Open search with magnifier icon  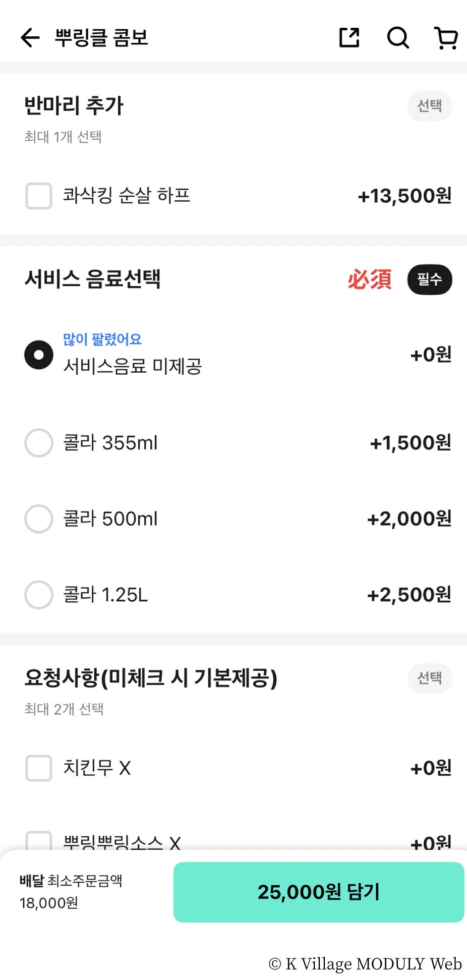tap(398, 38)
